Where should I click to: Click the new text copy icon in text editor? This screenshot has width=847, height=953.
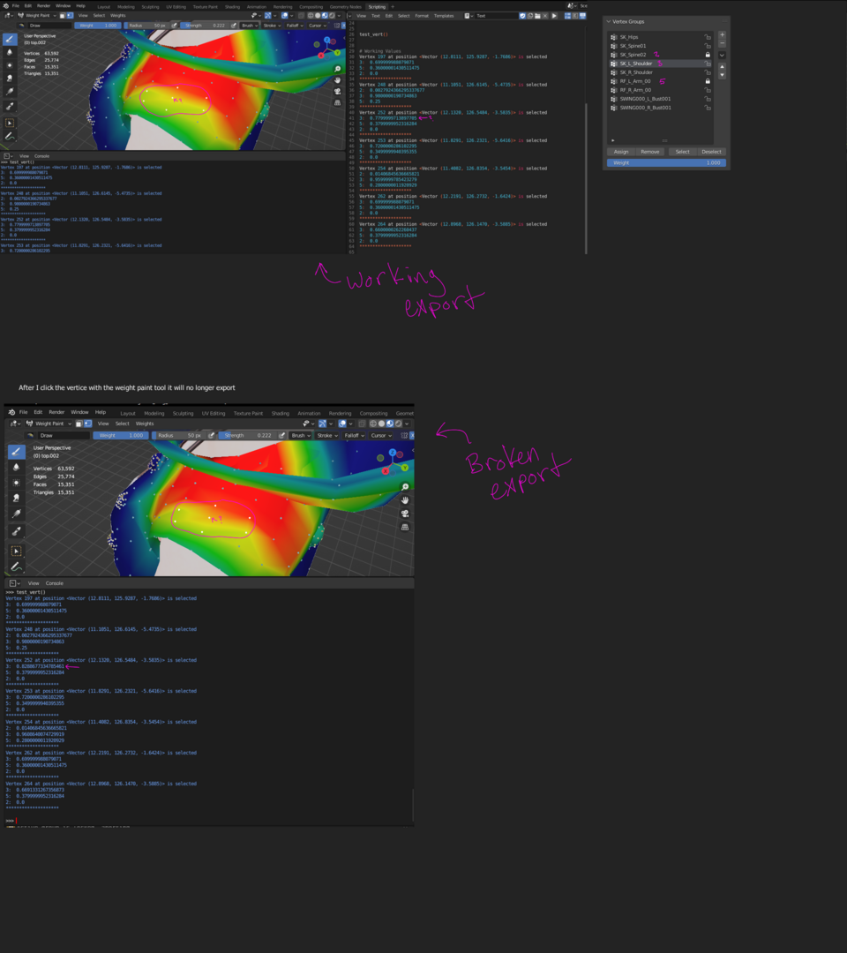coord(530,16)
